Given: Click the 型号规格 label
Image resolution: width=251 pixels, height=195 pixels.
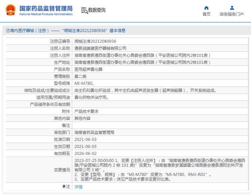Looking at the screenshot, I should [x=62, y=83].
